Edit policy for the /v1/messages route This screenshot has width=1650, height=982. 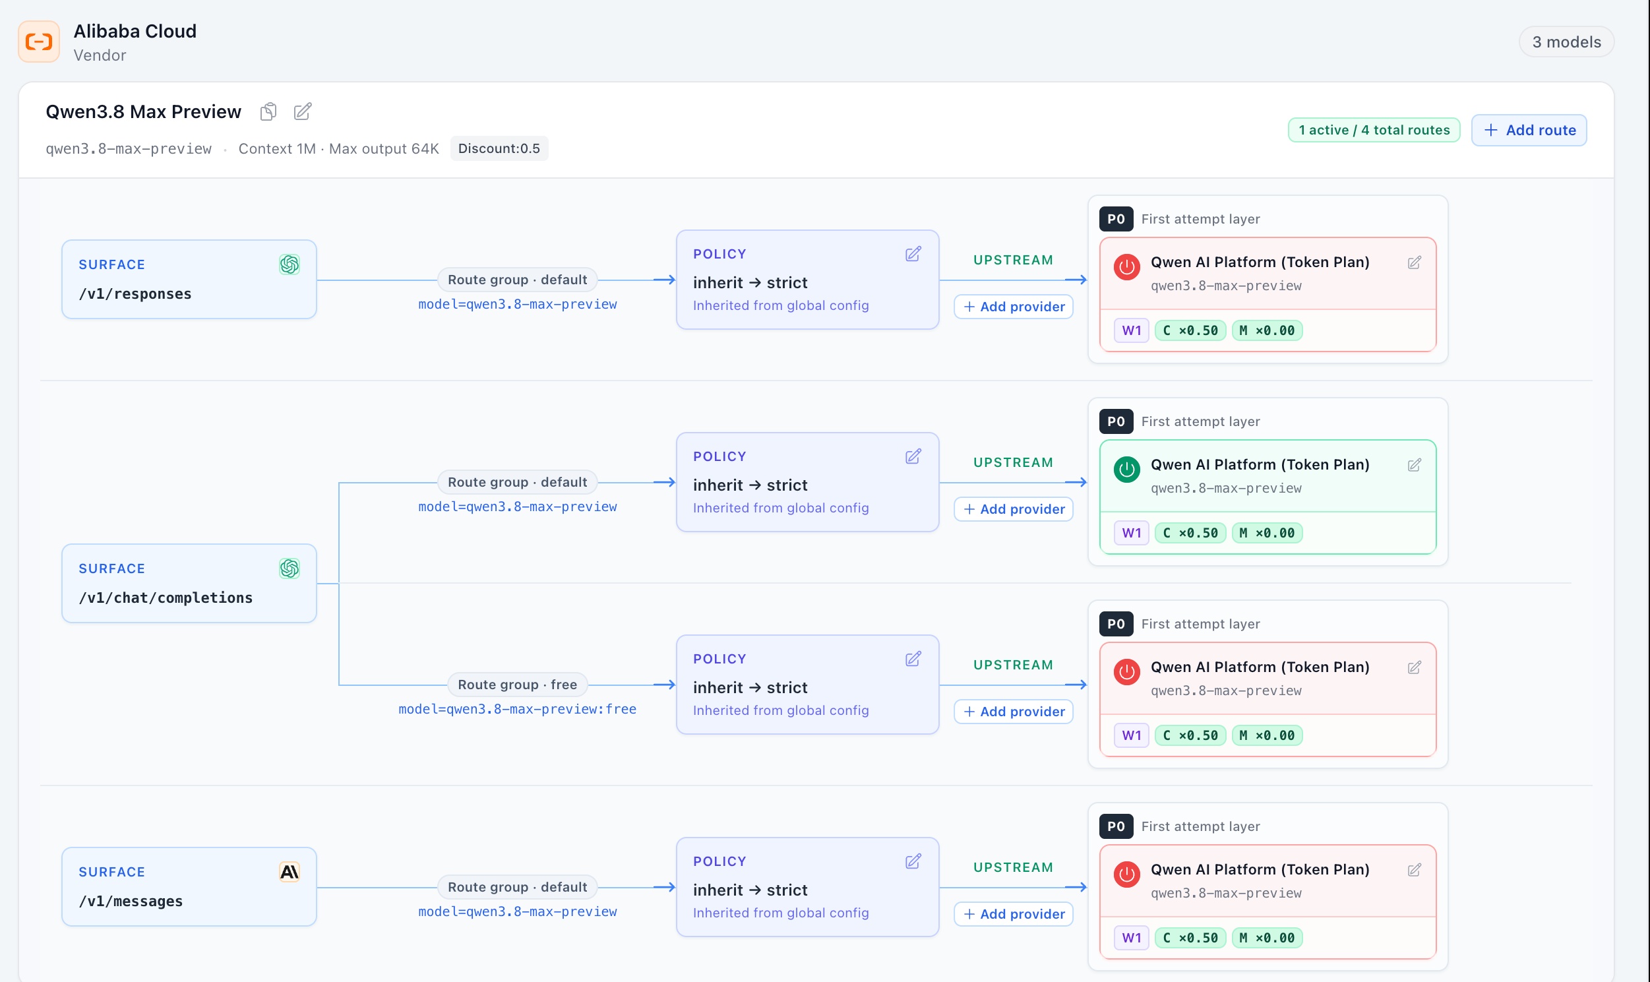pyautogui.click(x=913, y=861)
